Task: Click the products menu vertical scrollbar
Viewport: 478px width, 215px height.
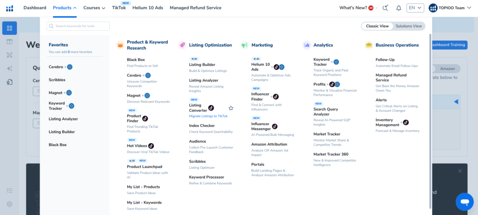Action: [x=430, y=117]
